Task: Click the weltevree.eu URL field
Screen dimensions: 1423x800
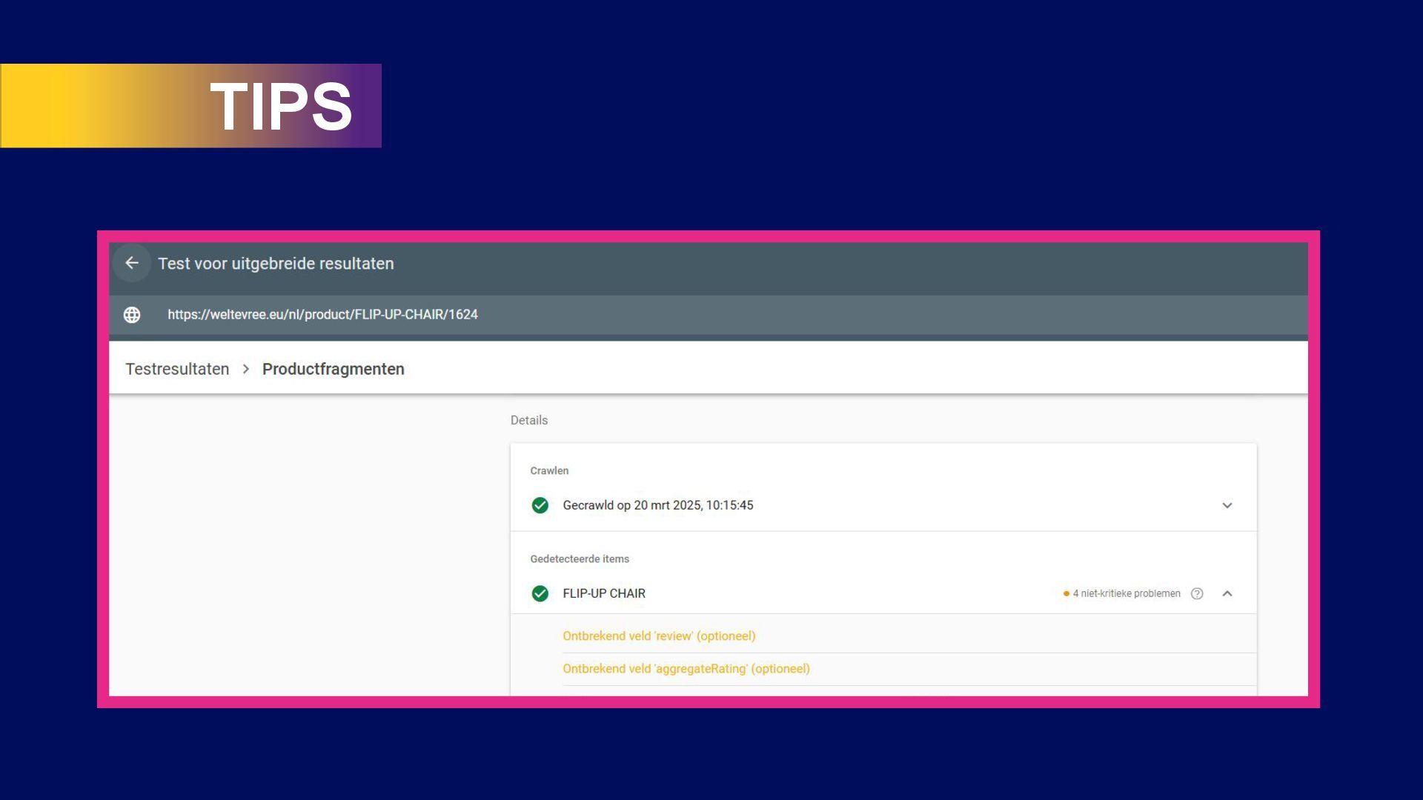Action: pos(322,315)
